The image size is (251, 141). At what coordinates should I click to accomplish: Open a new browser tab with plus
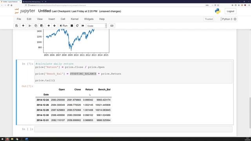pyautogui.click(x=45, y=2)
